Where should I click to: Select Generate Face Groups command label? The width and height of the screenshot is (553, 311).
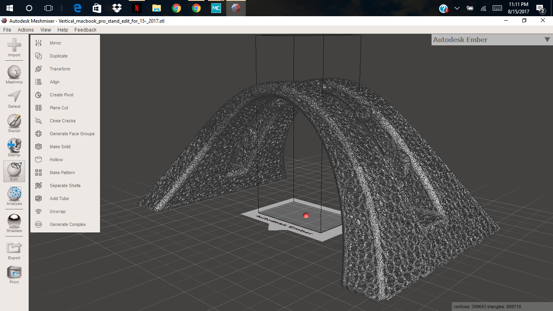pyautogui.click(x=72, y=134)
